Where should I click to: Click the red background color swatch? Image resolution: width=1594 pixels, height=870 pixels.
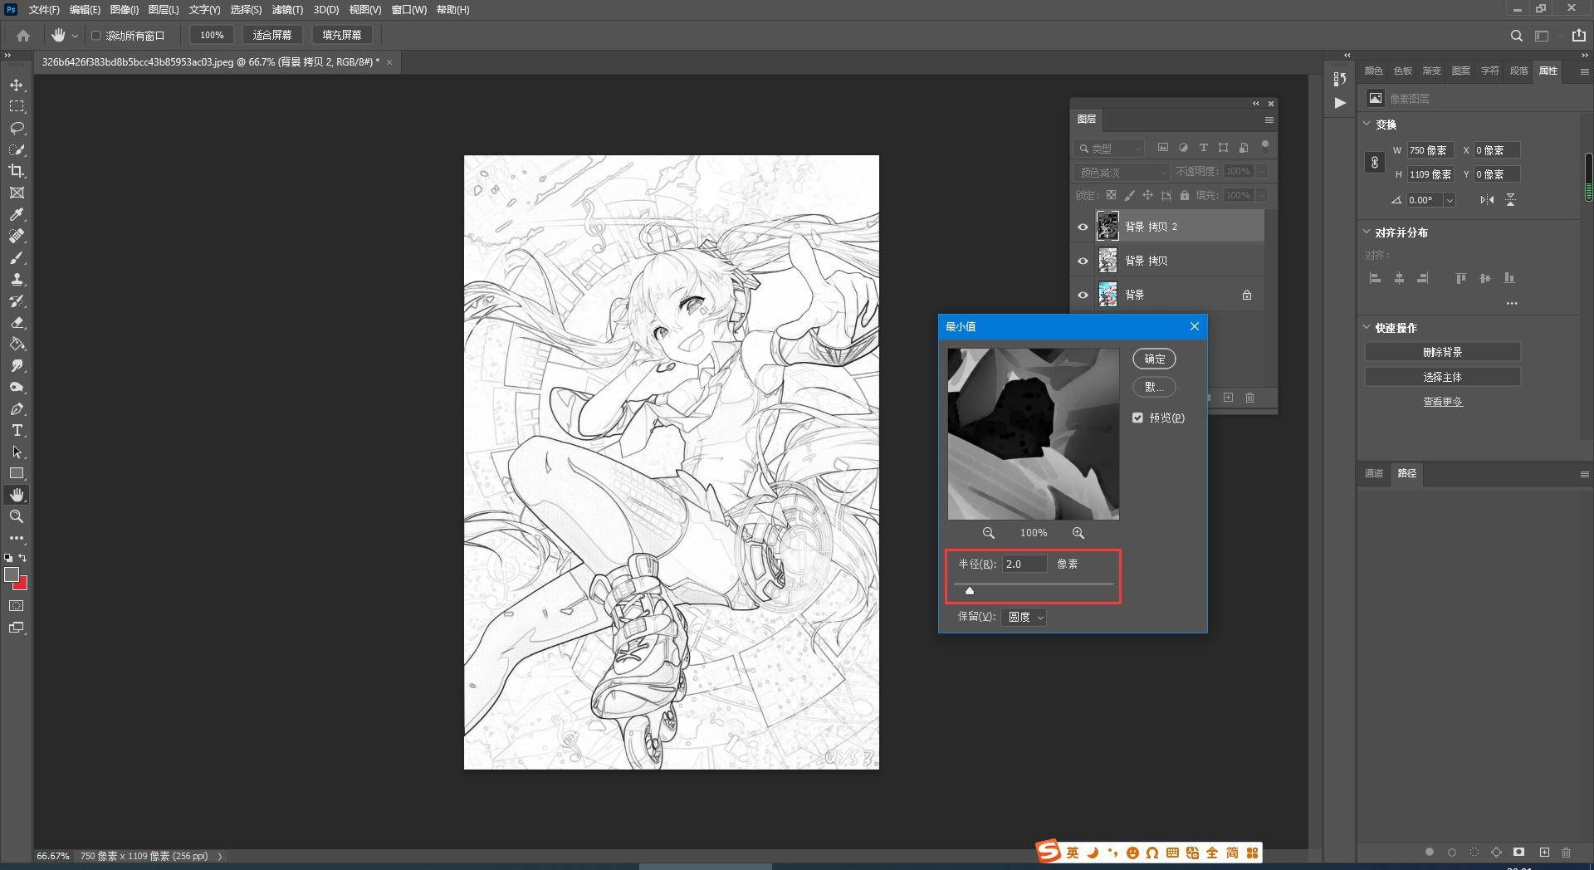point(22,584)
